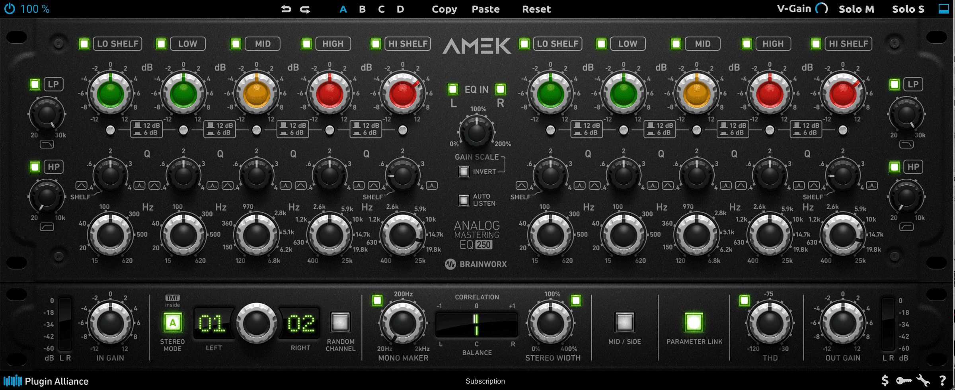Enable the INVERT gain scale checkbox
The height and width of the screenshot is (390, 955).
coord(464,172)
